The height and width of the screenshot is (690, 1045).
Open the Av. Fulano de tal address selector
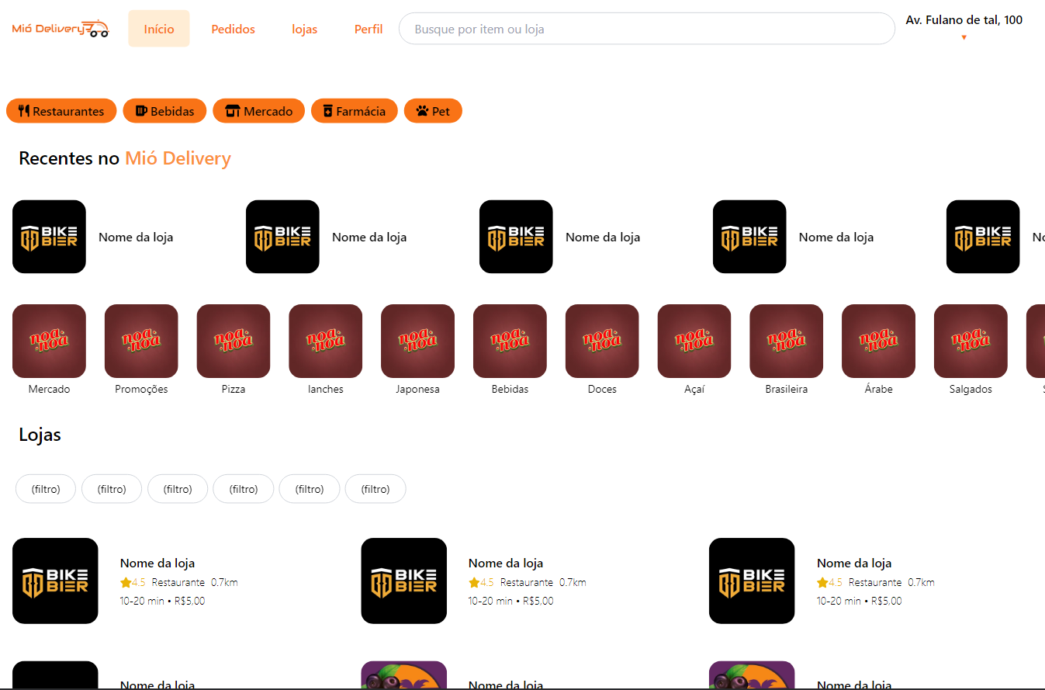pos(964,20)
